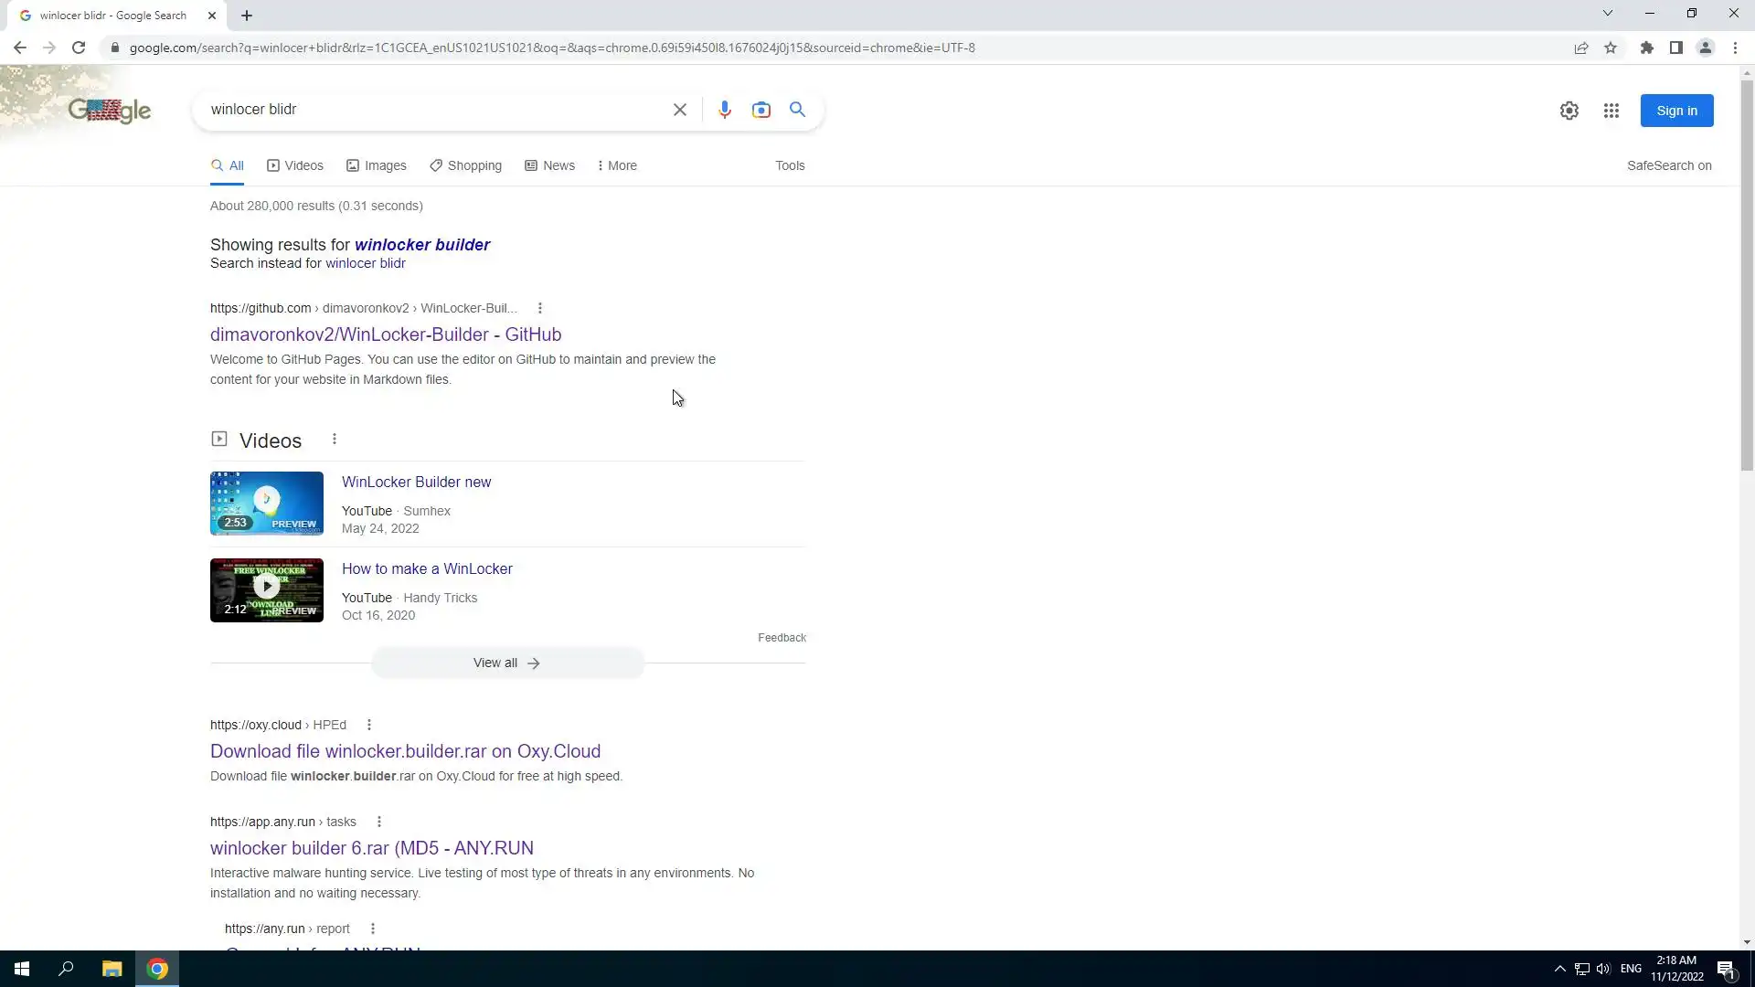
Task: Click the magnifier search submit icon
Action: [x=797, y=110]
